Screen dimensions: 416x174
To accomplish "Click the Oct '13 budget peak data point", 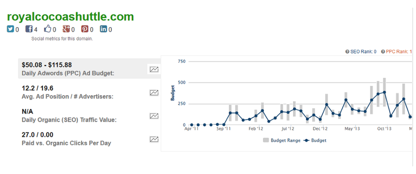I will (x=384, y=92).
